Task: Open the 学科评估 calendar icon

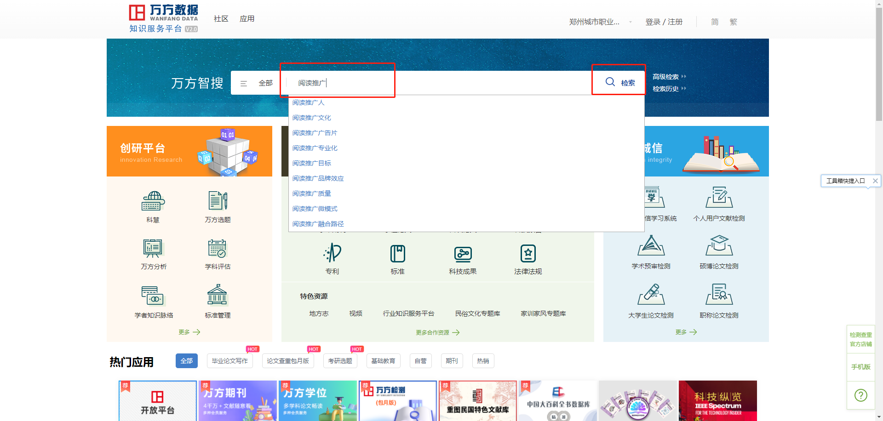Action: pyautogui.click(x=218, y=249)
